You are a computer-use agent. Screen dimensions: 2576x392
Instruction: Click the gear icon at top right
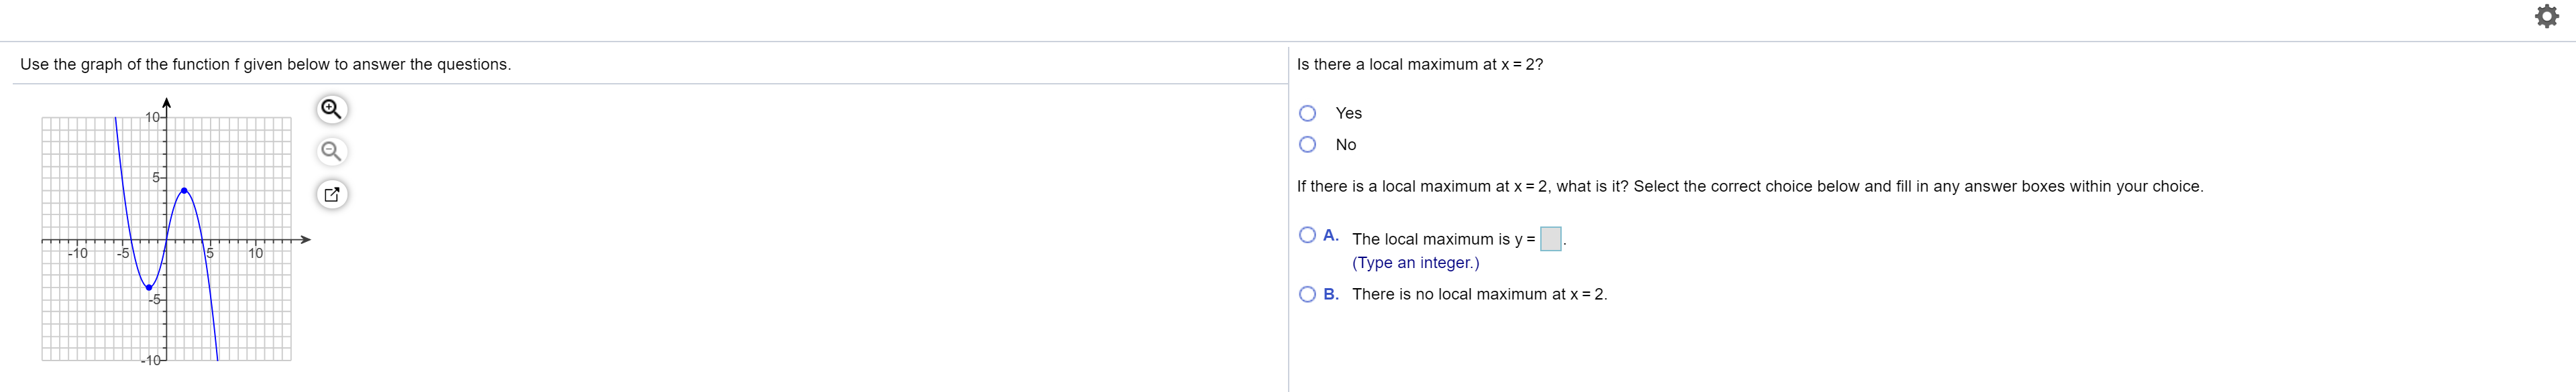point(2547,16)
